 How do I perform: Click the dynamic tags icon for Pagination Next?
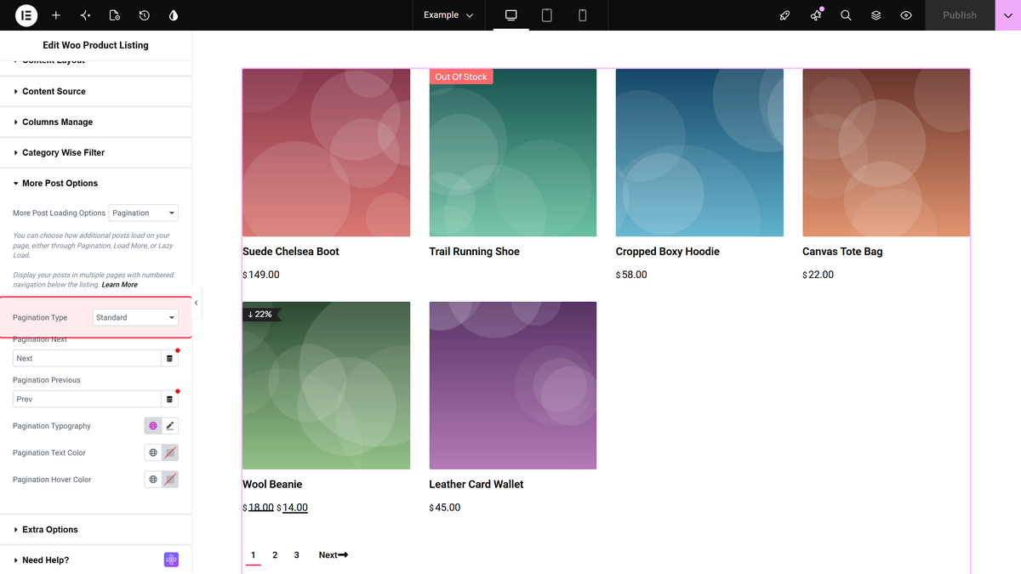click(169, 358)
